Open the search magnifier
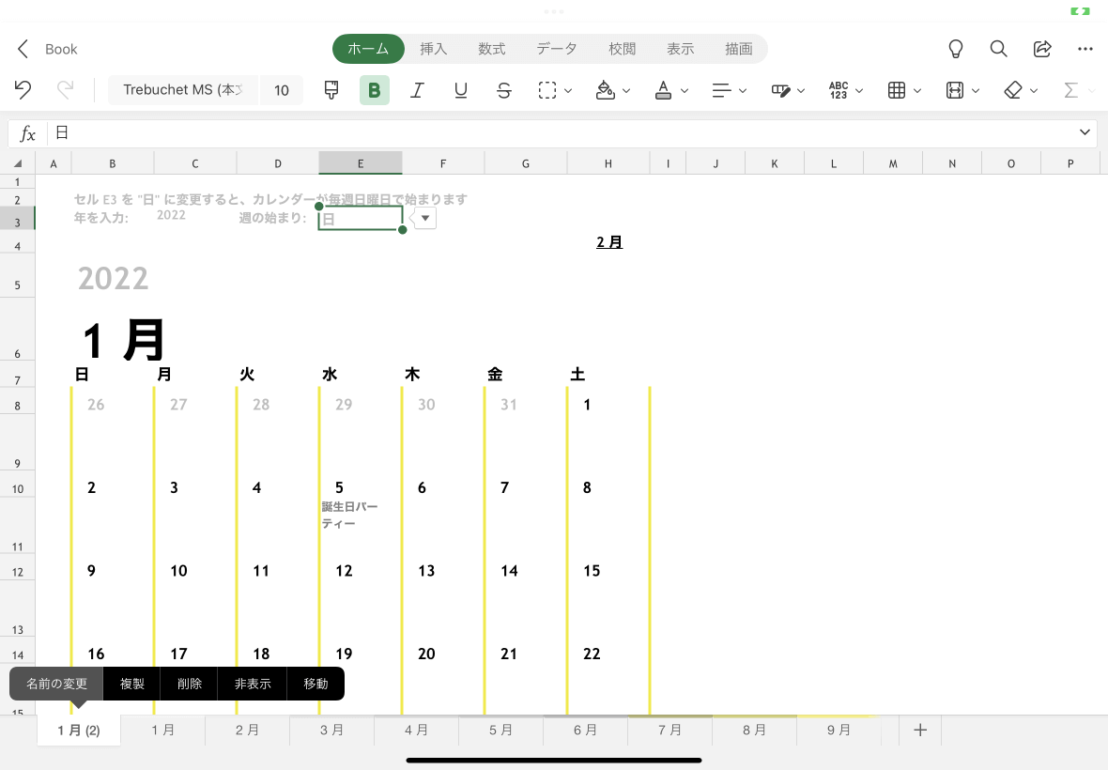The width and height of the screenshot is (1108, 770). click(x=998, y=49)
